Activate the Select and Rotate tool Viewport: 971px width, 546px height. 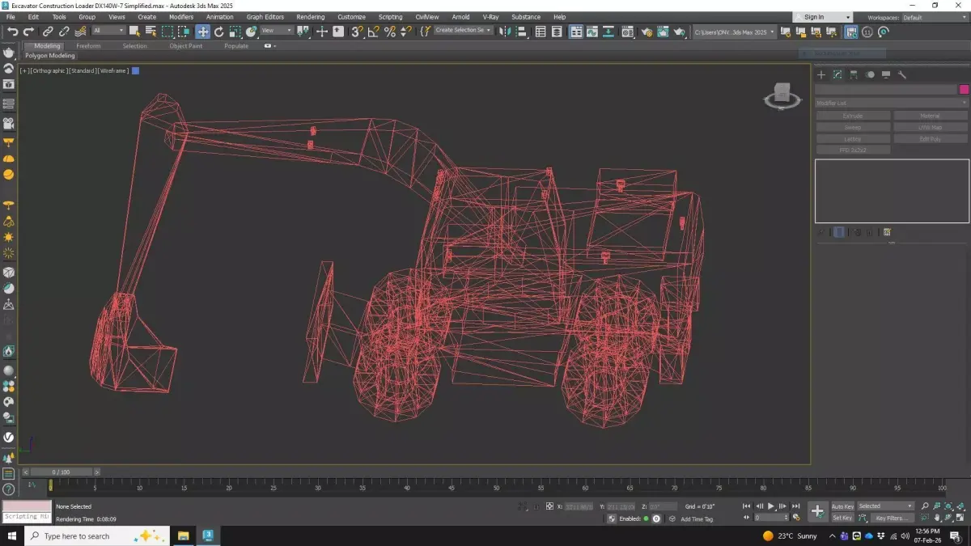218,32
